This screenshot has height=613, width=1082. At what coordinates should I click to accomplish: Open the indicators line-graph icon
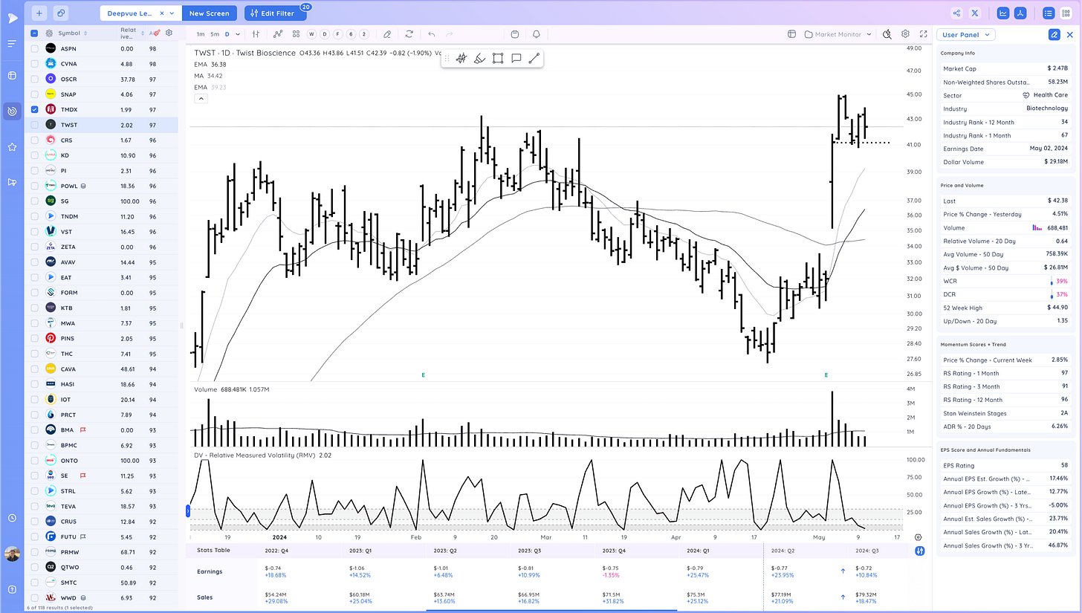pos(278,34)
